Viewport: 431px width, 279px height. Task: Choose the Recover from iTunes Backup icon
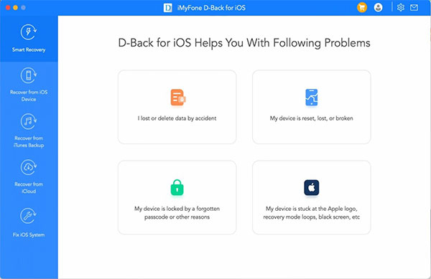tap(29, 121)
